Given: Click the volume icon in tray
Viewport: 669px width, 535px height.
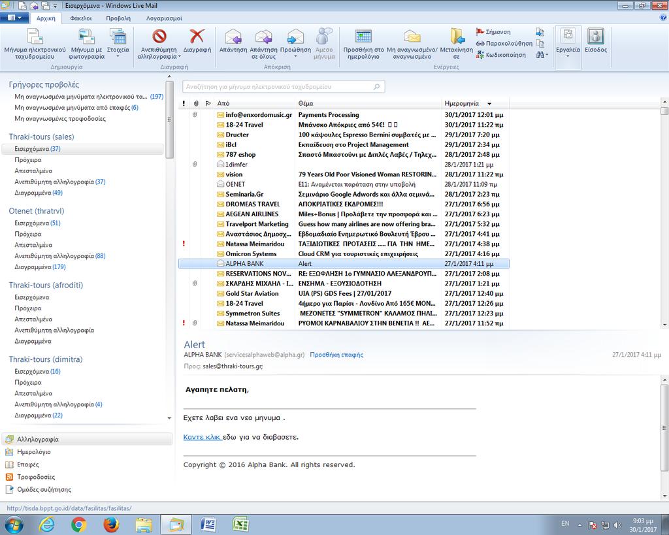Looking at the screenshot, I should (617, 525).
